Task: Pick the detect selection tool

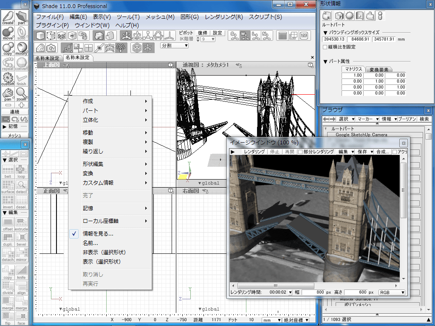Action: (21, 187)
